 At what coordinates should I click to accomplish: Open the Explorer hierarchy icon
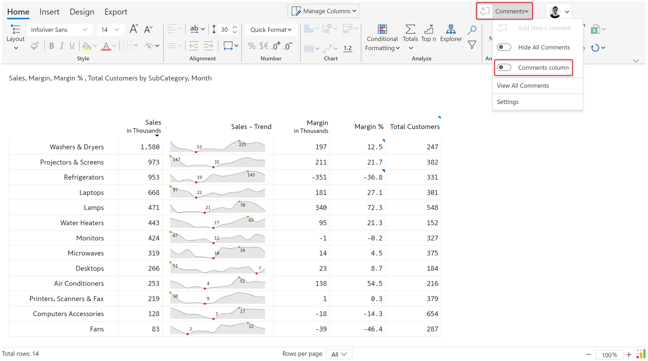(x=451, y=29)
